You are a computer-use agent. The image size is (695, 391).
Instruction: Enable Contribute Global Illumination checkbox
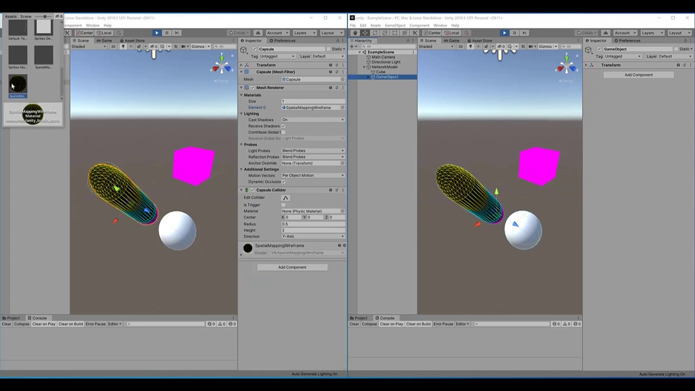[283, 132]
